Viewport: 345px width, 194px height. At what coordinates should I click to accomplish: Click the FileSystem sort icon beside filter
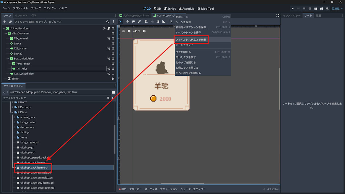tap(113, 98)
